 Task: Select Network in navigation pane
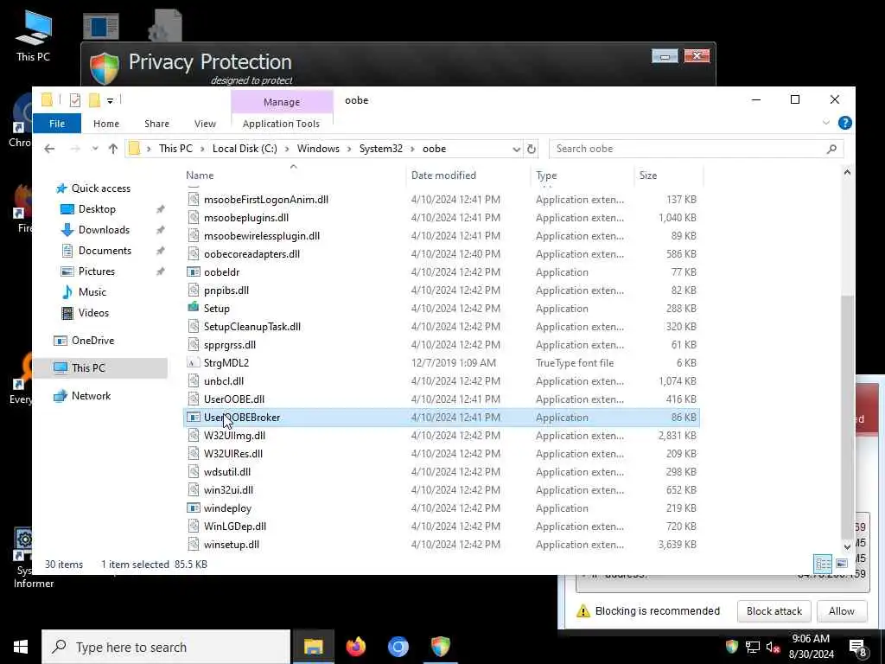(91, 396)
